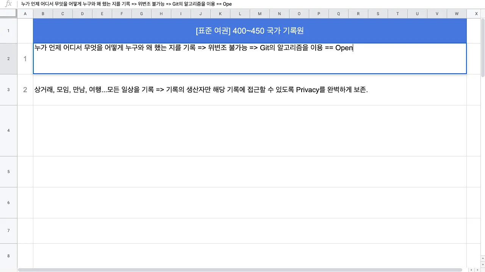
Task: Select column O header
Action: pyautogui.click(x=299, y=14)
